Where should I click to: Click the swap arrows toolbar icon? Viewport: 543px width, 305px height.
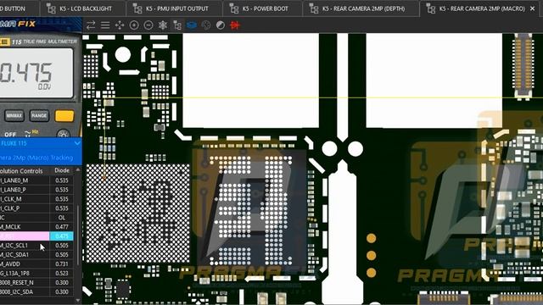(91, 25)
